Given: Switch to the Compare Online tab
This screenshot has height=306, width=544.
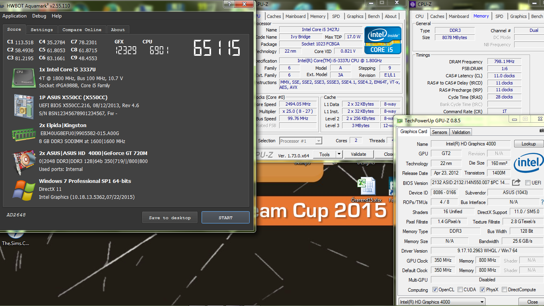Looking at the screenshot, I should pos(82,29).
